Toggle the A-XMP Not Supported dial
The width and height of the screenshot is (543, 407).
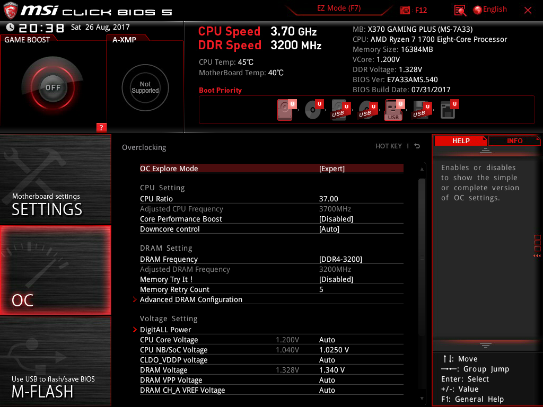[145, 87]
